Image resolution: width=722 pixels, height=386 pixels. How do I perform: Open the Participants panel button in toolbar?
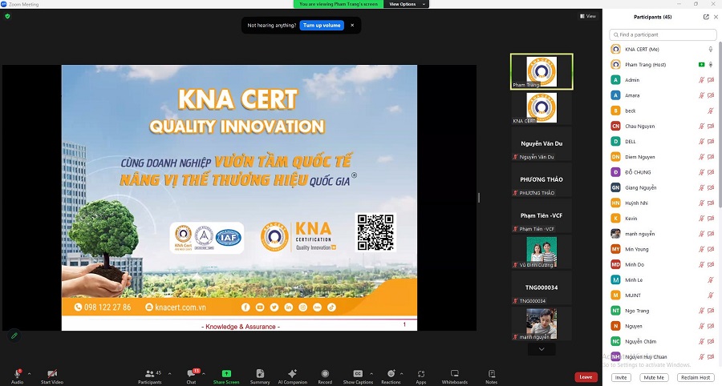(150, 376)
